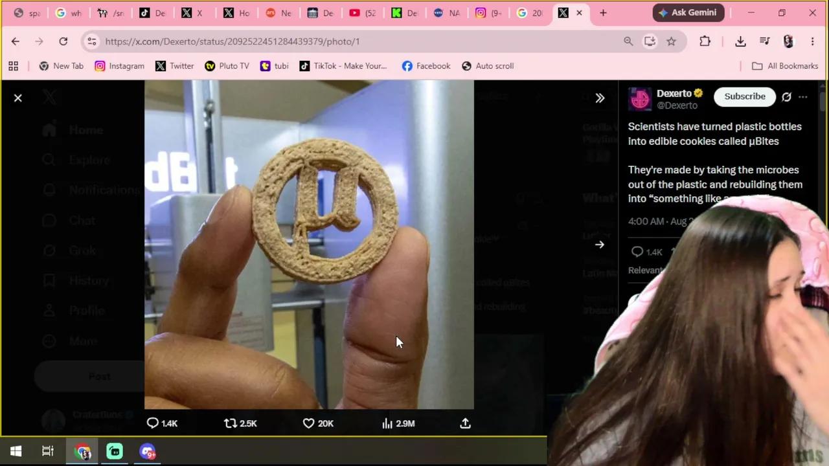This screenshot has height=466, width=829.
Task: Open the Apps grid in bookmarks bar
Action: click(13, 66)
